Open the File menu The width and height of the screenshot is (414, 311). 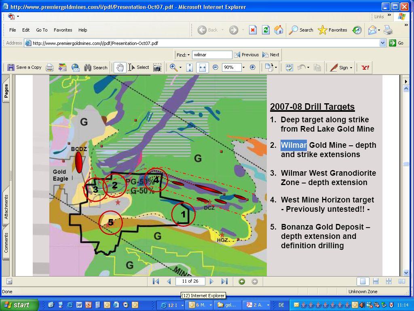13,30
